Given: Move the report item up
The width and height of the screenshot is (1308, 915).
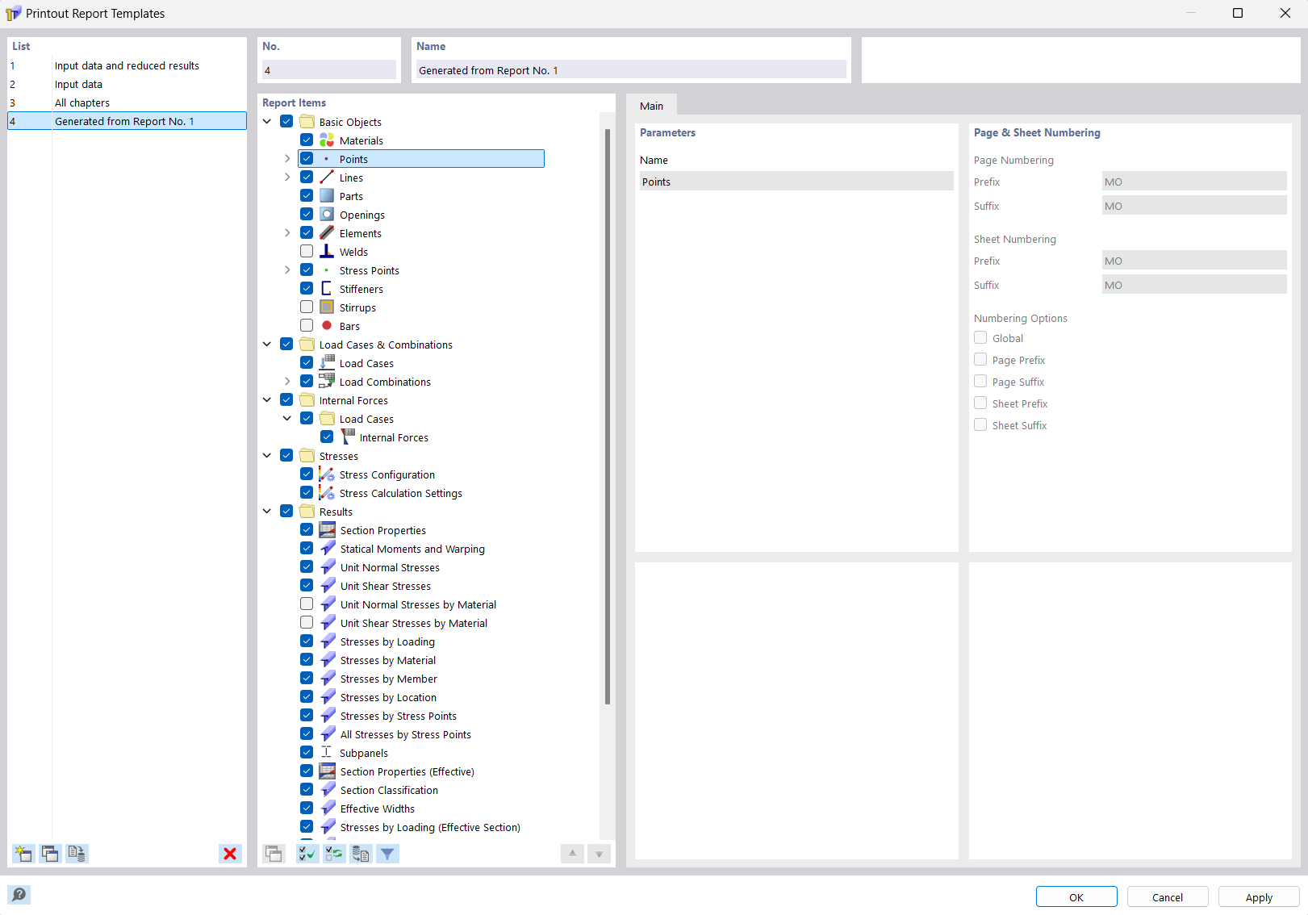Looking at the screenshot, I should [572, 854].
